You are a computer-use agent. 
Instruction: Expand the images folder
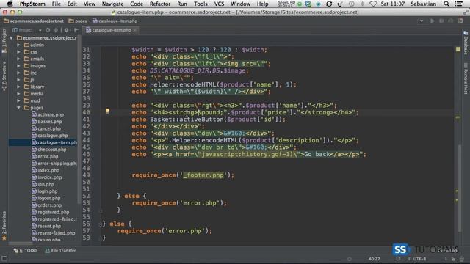(x=18, y=66)
